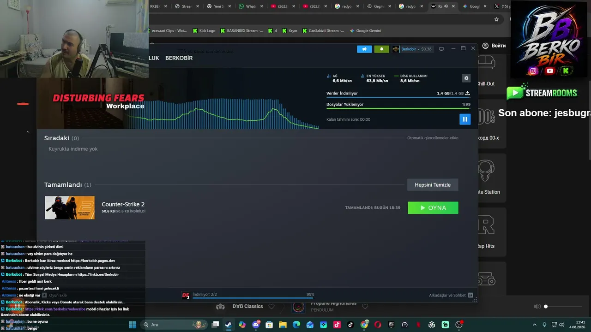Open File Explorer from the taskbar
591x332 pixels.
pyautogui.click(x=283, y=325)
